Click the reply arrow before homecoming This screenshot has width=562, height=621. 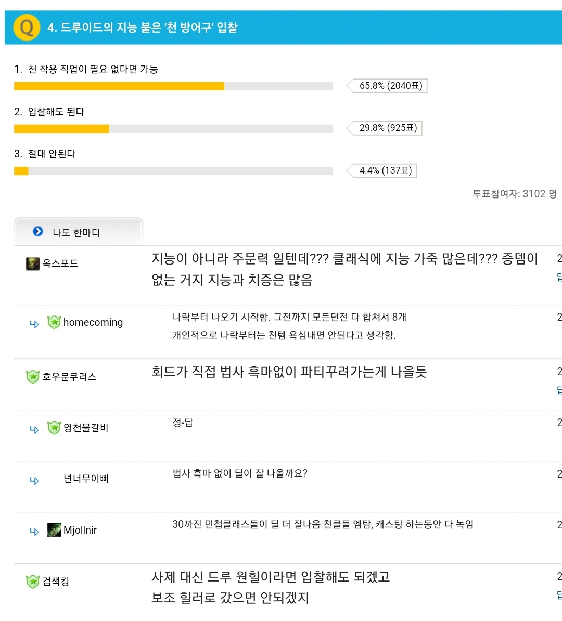[34, 324]
